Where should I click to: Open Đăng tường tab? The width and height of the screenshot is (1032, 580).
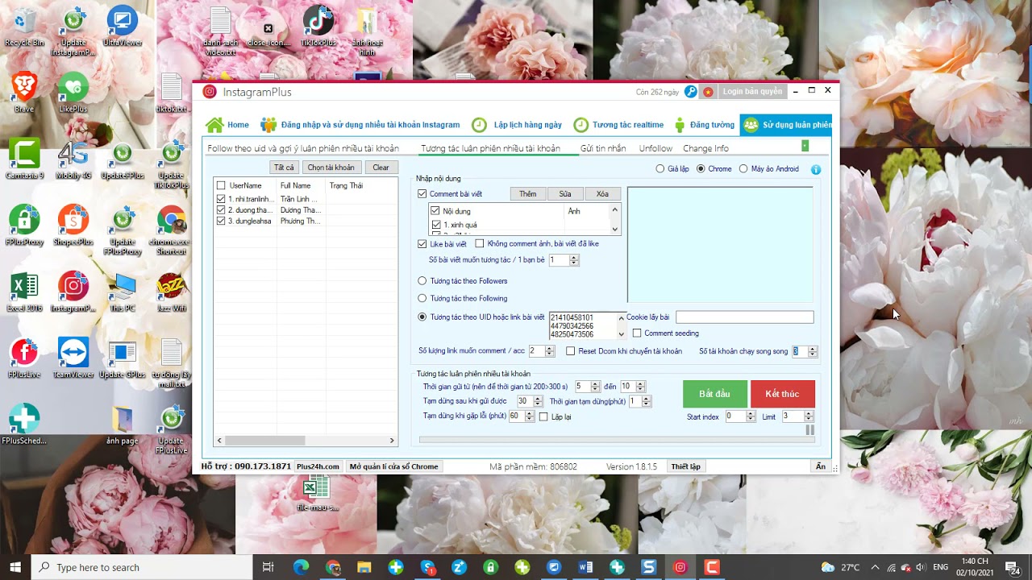[x=704, y=125]
